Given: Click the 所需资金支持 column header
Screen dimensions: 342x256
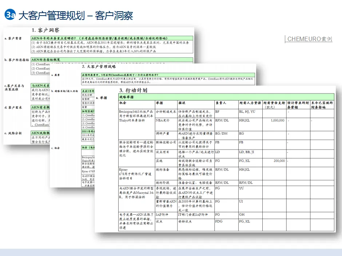Looking at the screenshot, I should pos(274,105).
